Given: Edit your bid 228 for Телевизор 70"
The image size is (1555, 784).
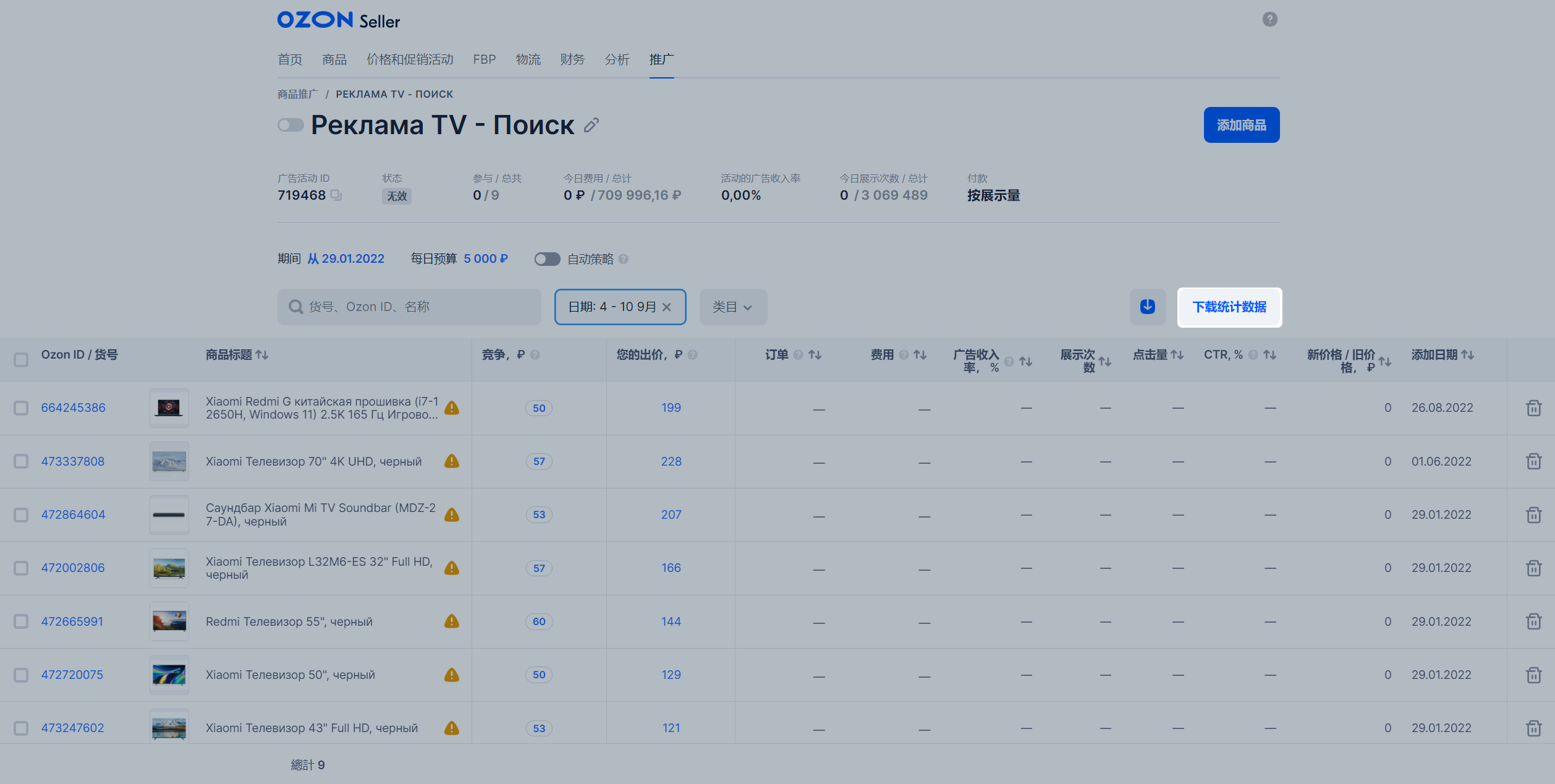Looking at the screenshot, I should pos(671,461).
